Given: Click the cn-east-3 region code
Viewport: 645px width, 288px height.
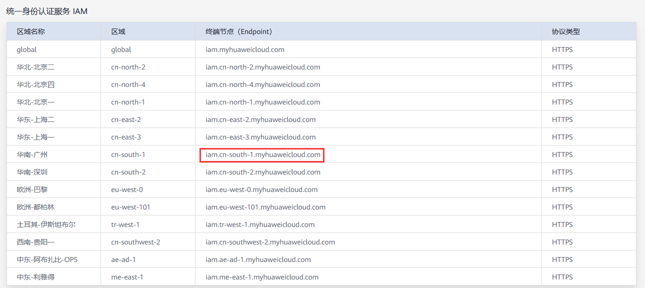Looking at the screenshot, I should tap(126, 137).
